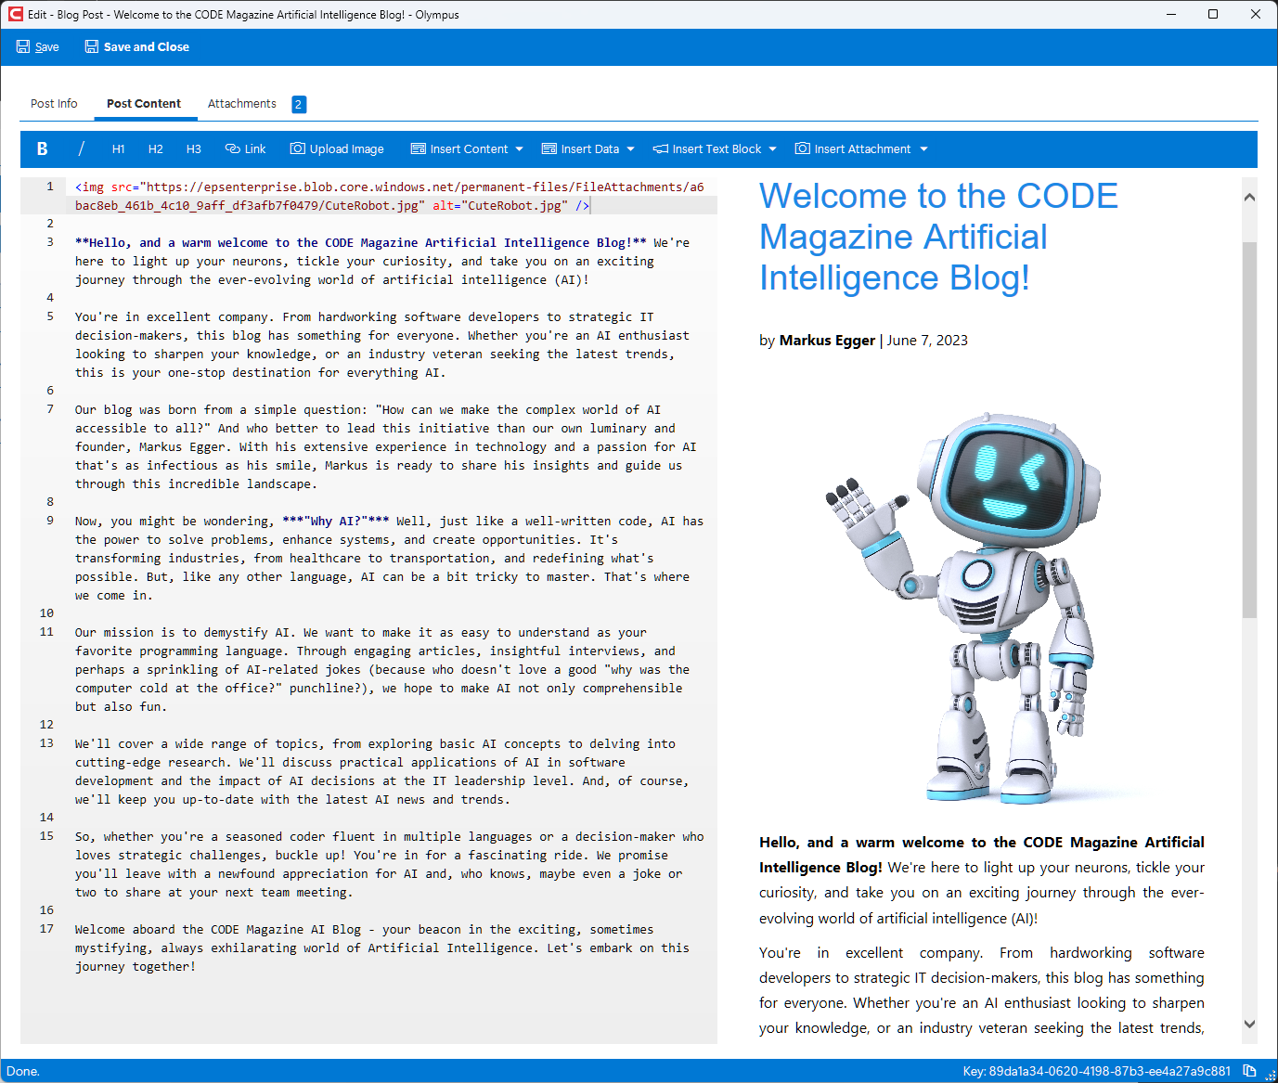Apply H2 heading formatting
This screenshot has height=1083, width=1278.
pyautogui.click(x=156, y=149)
